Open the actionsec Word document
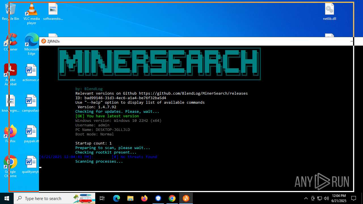This screenshot has height=204, width=363. pos(31,73)
